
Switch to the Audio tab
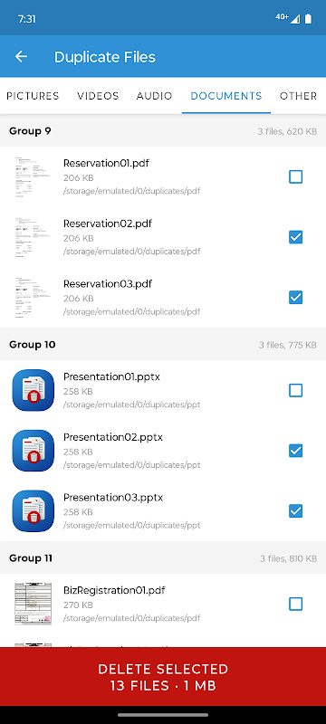(154, 96)
